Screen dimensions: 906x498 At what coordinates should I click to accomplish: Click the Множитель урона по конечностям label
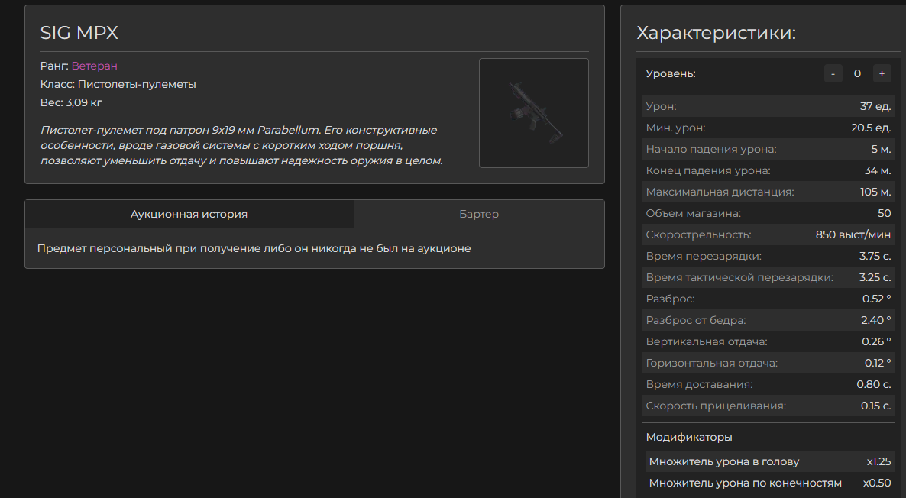coord(746,483)
